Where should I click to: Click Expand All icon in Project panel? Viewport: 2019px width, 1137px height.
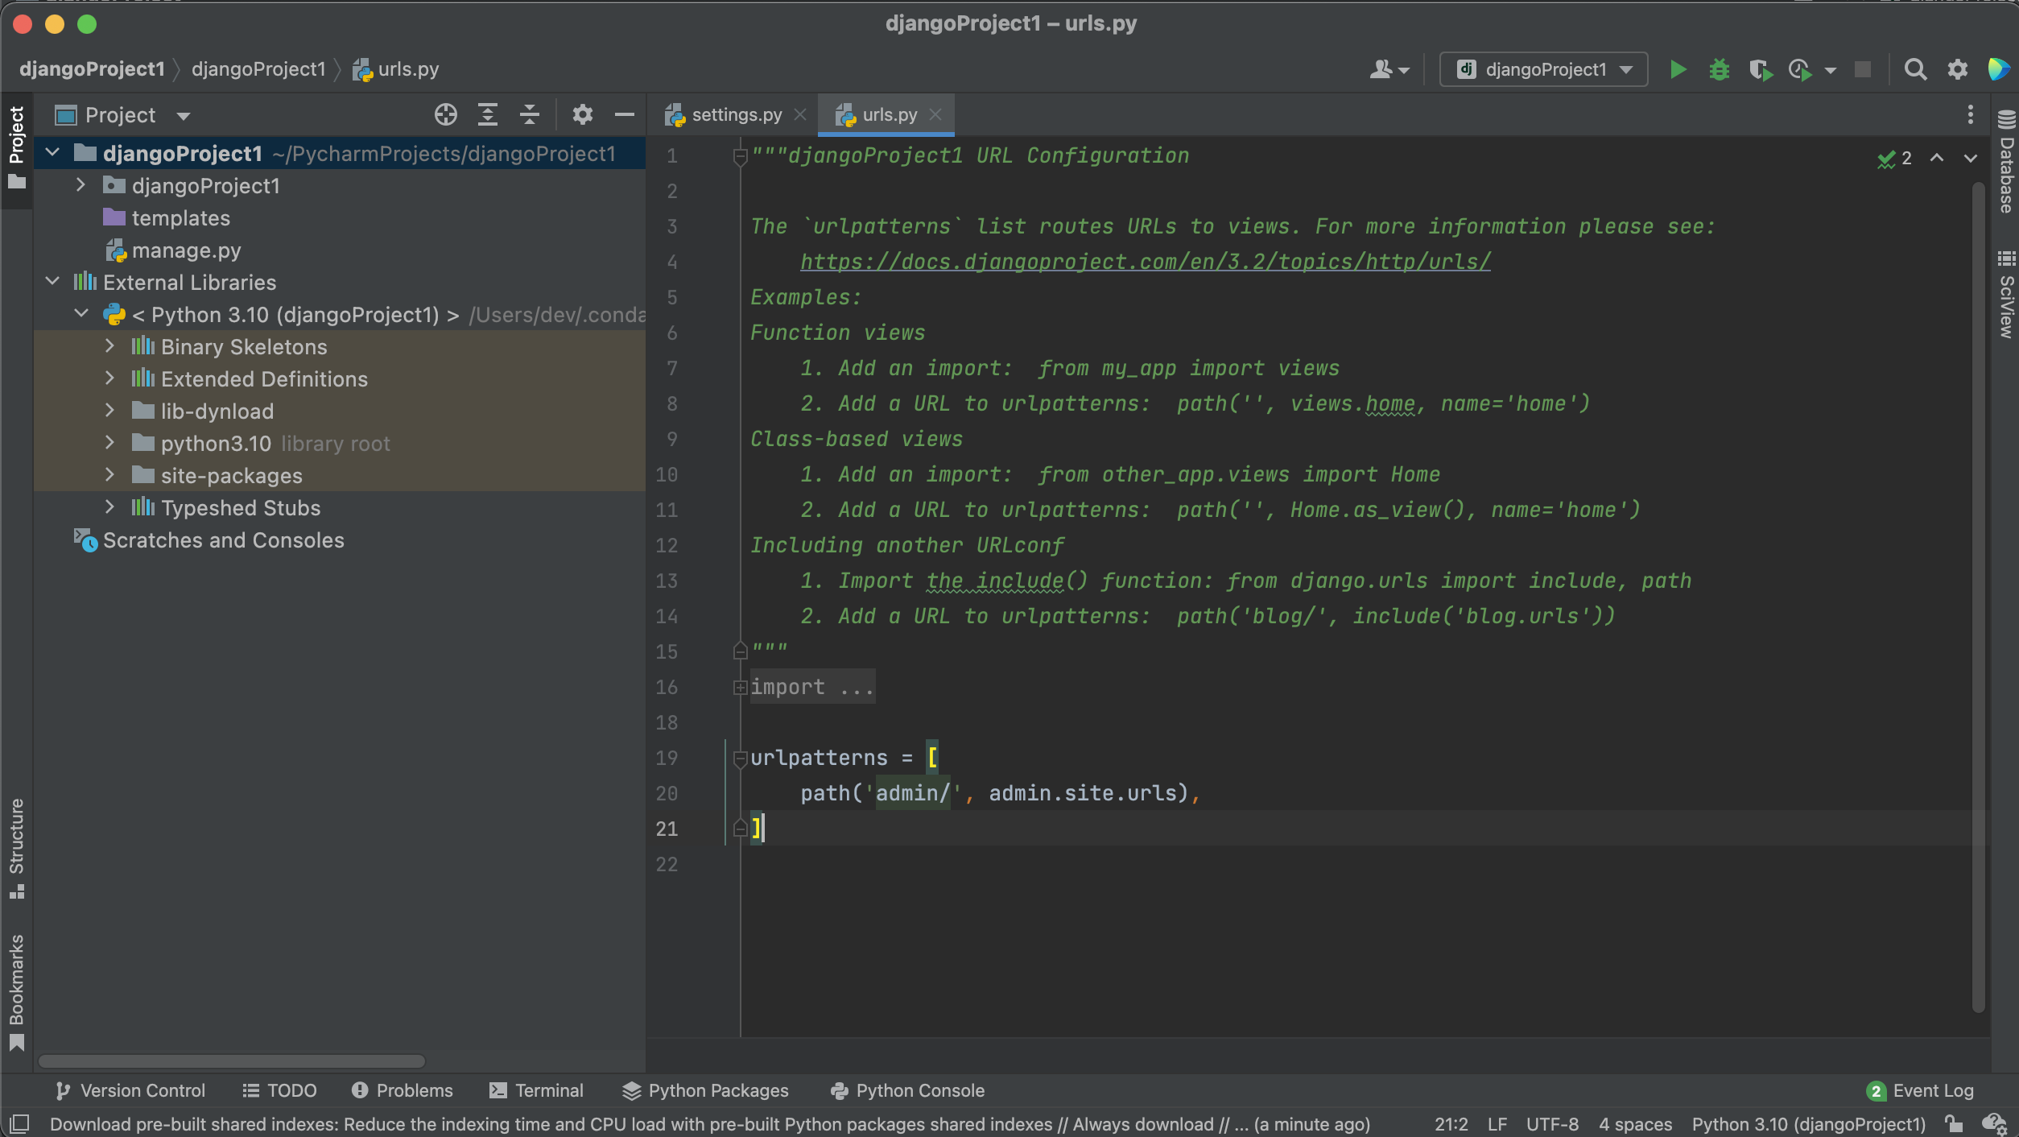(487, 115)
